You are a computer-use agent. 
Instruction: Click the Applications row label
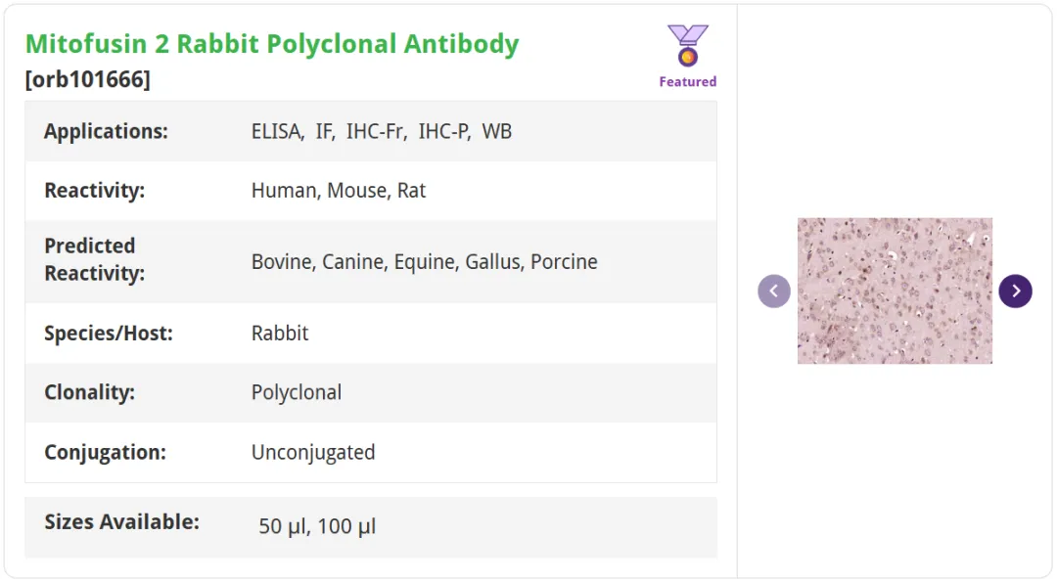coord(106,131)
